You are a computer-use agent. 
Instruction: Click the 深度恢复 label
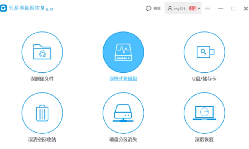point(204,140)
